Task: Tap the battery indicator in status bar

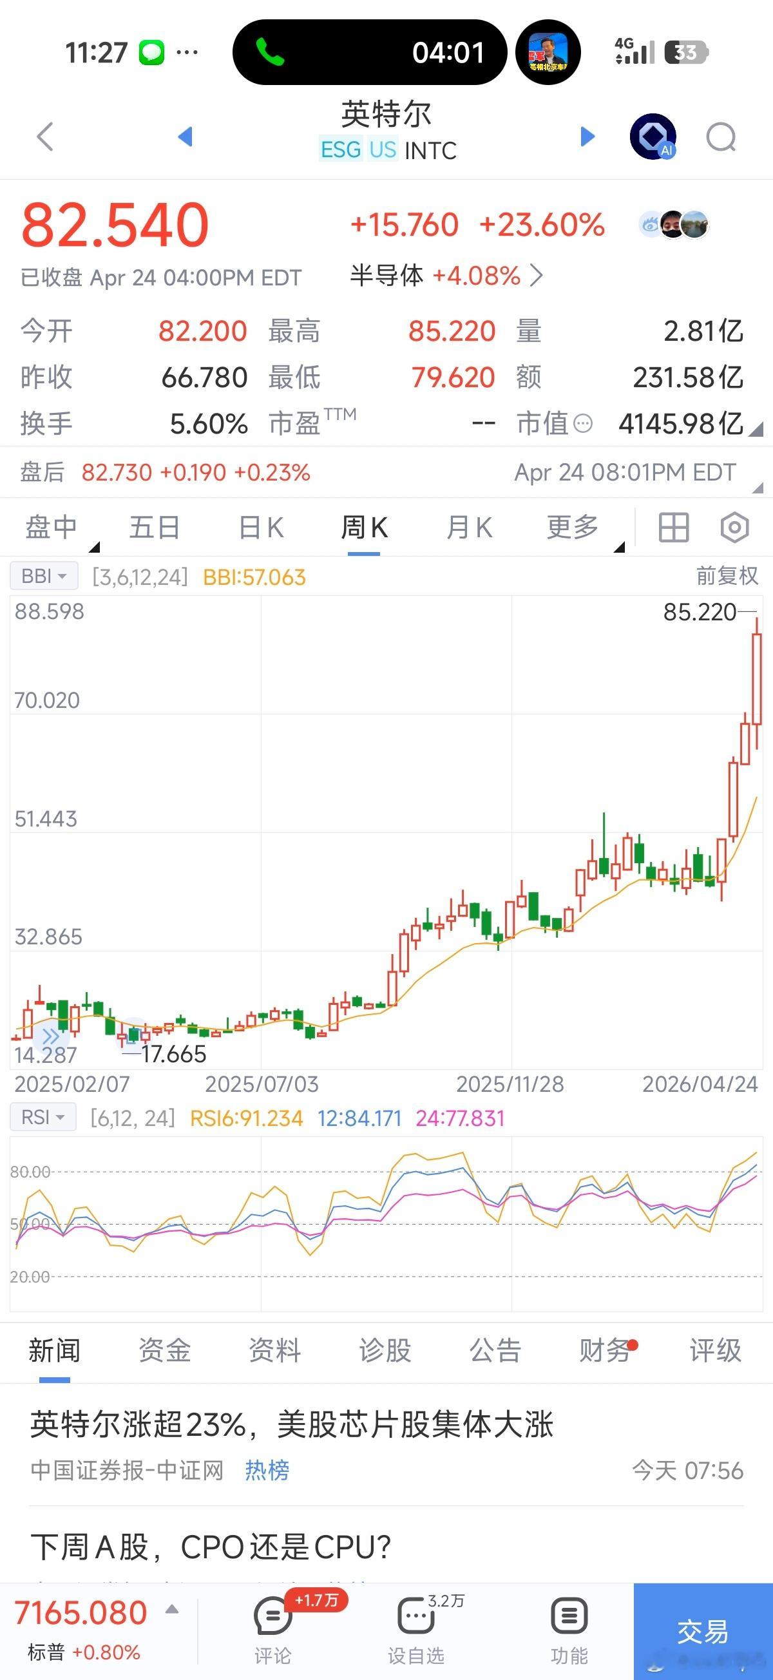Action: pos(686,52)
